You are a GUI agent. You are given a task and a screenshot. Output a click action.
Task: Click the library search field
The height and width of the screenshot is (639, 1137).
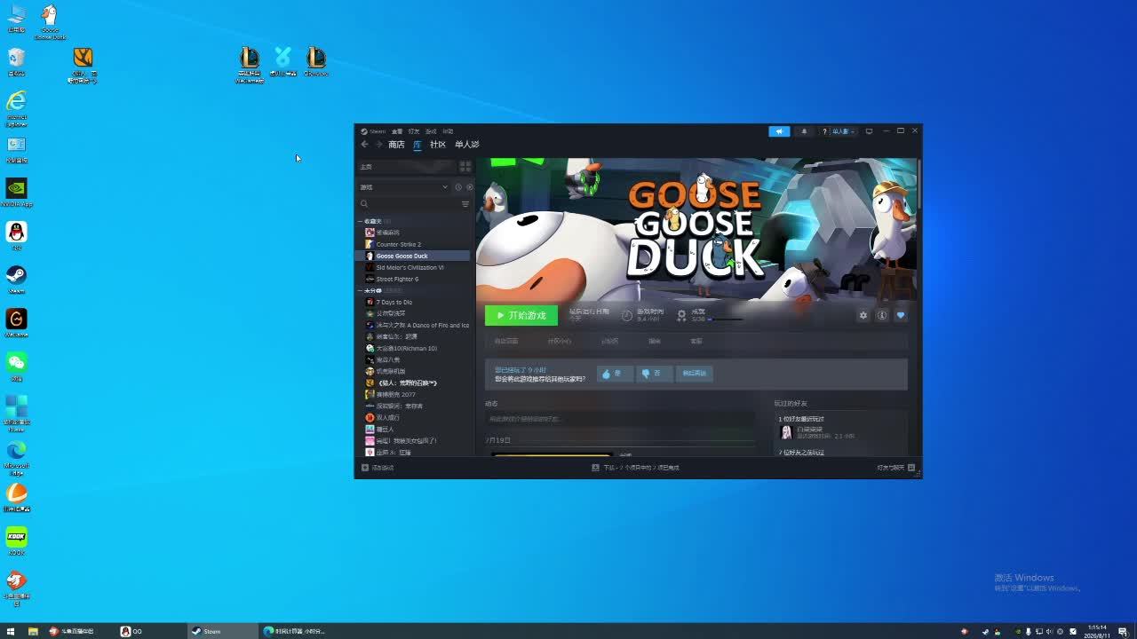(409, 204)
